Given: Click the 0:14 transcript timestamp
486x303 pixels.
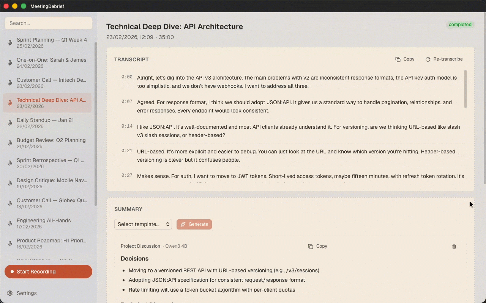Looking at the screenshot, I should (127, 126).
